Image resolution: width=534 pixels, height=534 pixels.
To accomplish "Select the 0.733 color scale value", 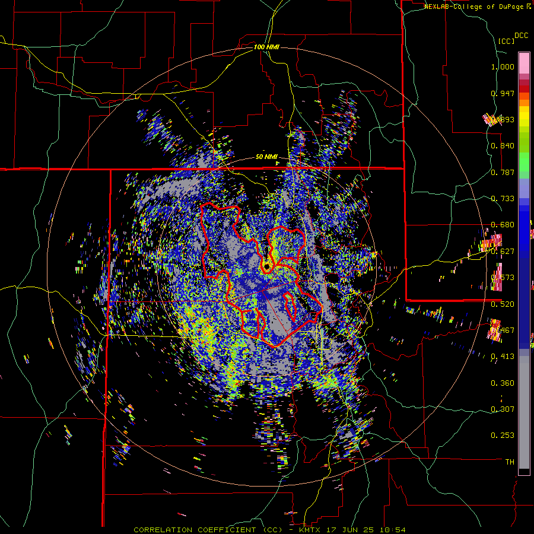I will tap(503, 199).
